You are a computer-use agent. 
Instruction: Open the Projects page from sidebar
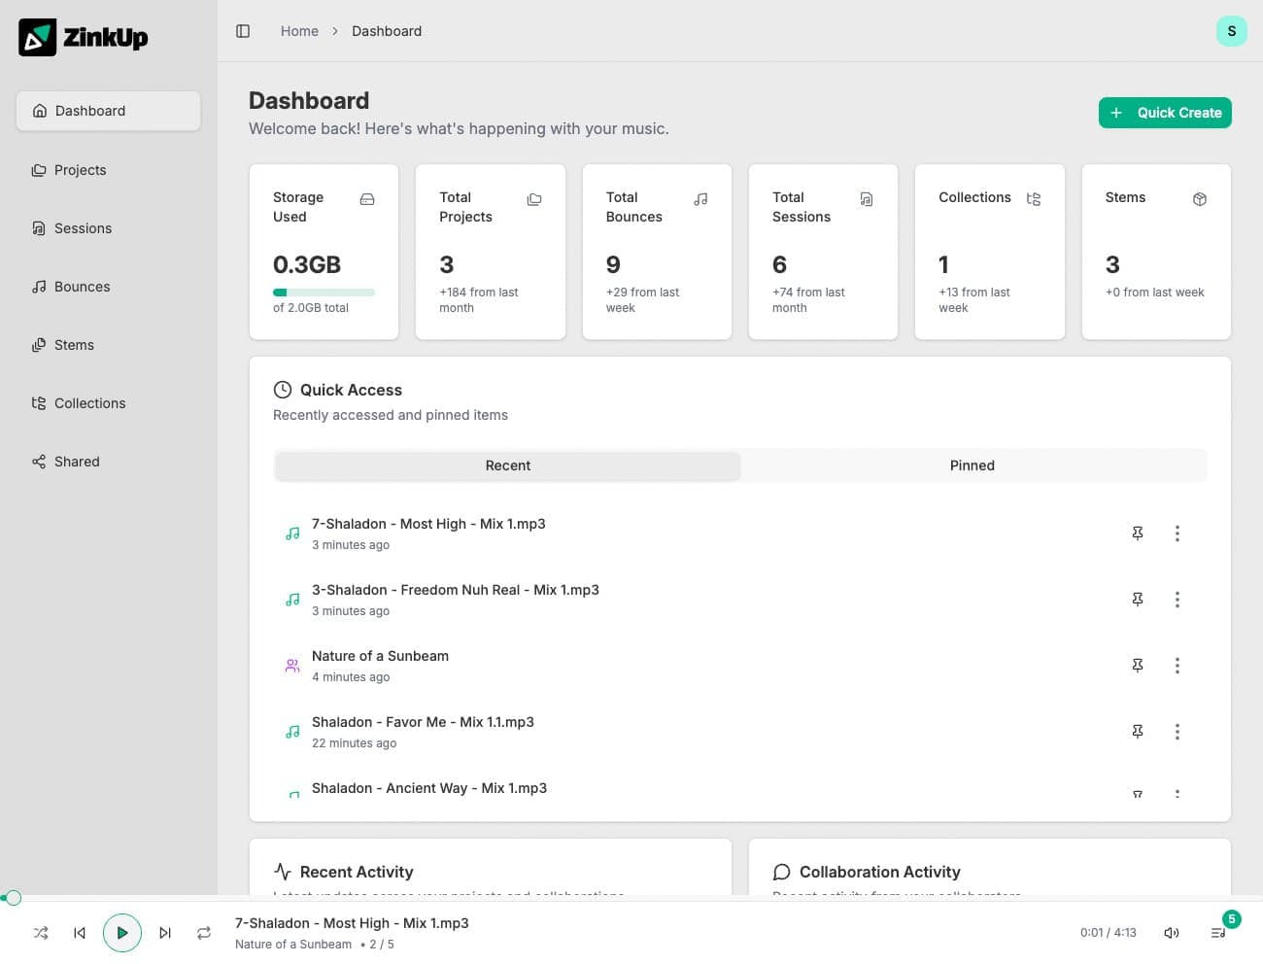tap(80, 170)
